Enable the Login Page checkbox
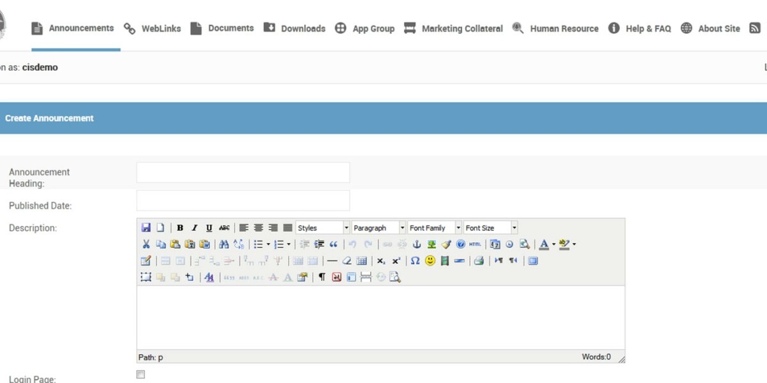767x383 pixels. click(140, 375)
